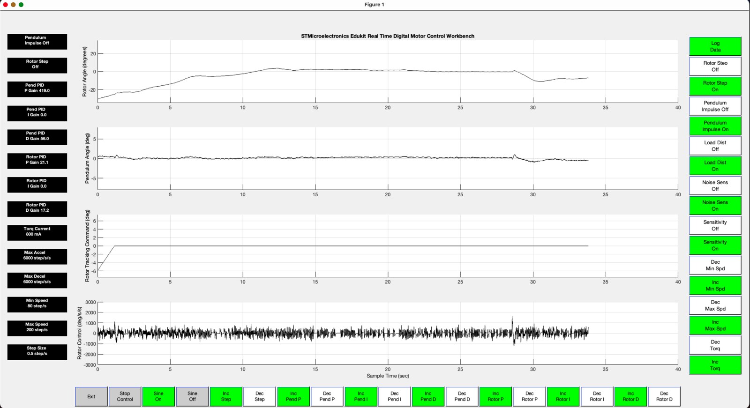Turn Sine On
The image size is (750, 408).
click(158, 396)
